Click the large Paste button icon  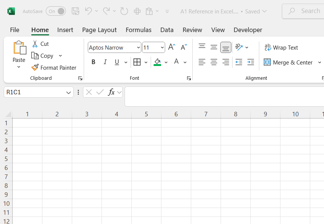click(19, 48)
